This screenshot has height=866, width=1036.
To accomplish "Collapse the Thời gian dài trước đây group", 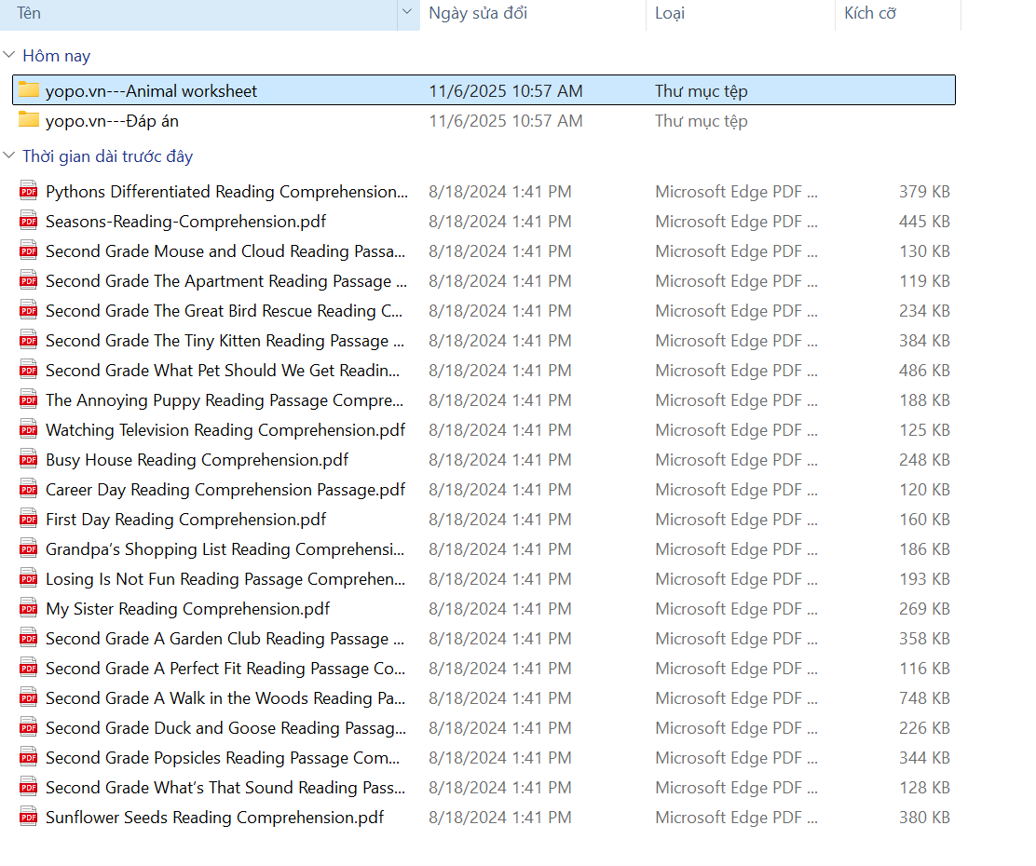I will 9,156.
